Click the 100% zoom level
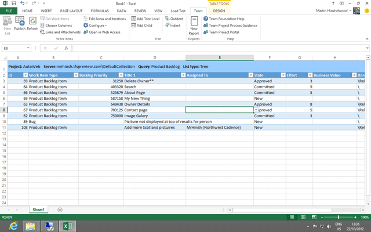 pos(365,217)
